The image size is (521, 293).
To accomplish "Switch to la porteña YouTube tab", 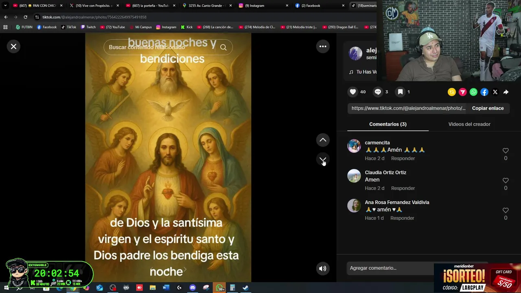I will coord(150,6).
